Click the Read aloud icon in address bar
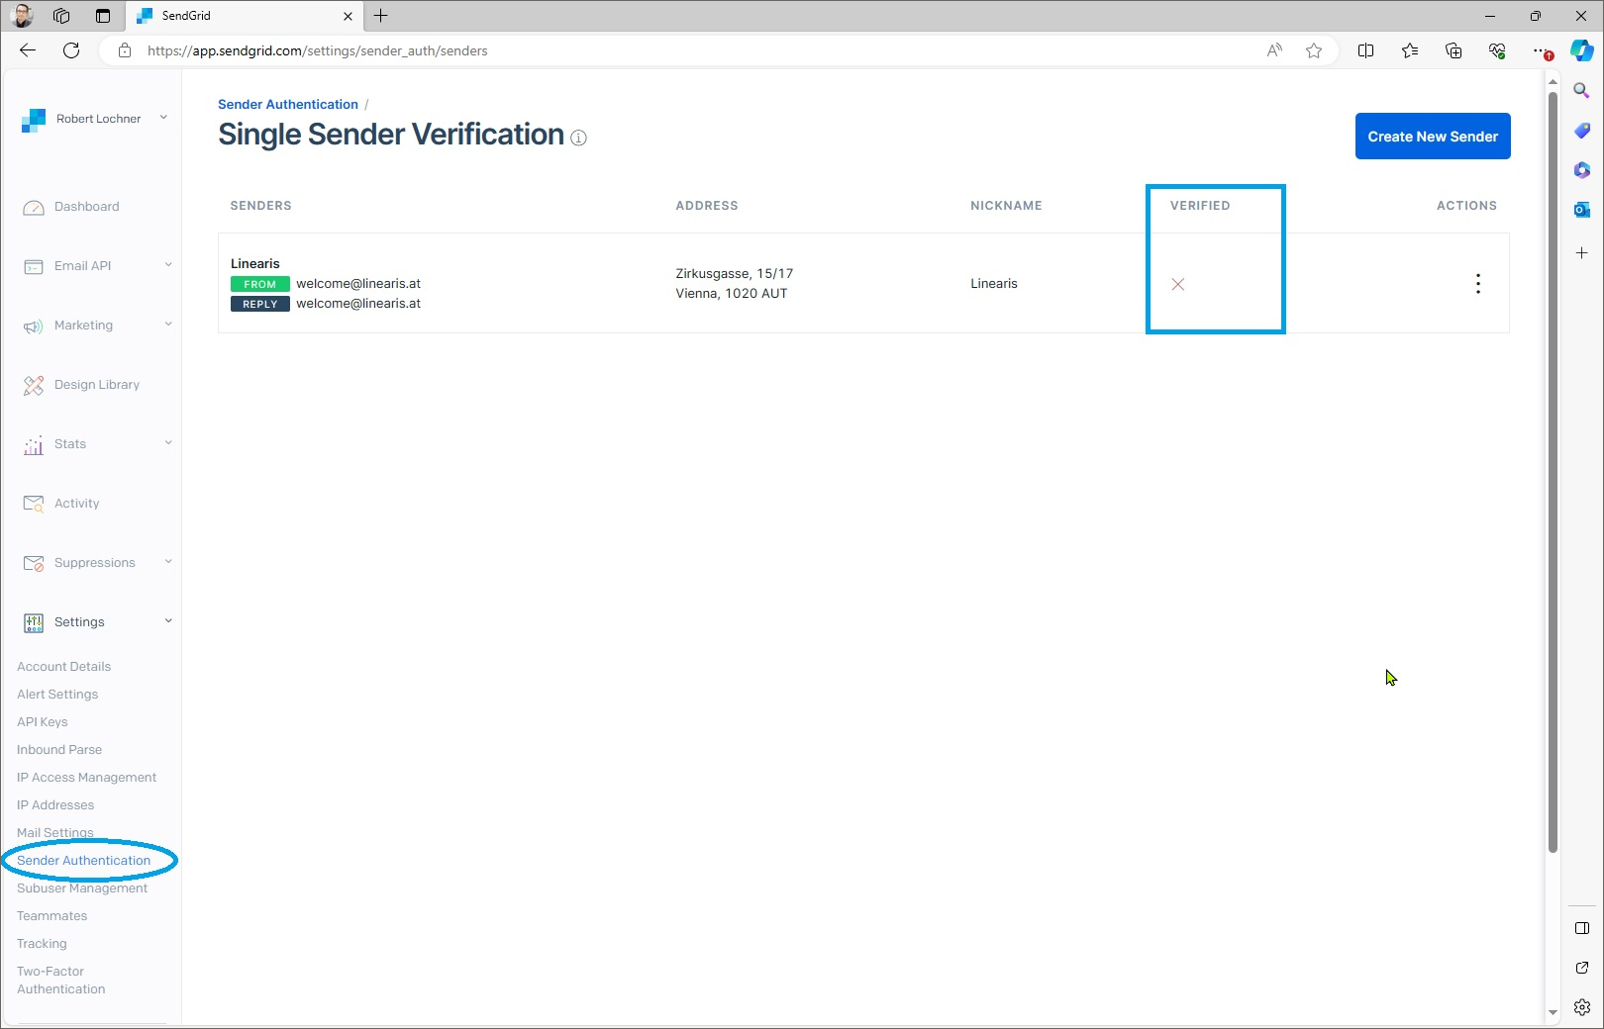 pos(1274,50)
